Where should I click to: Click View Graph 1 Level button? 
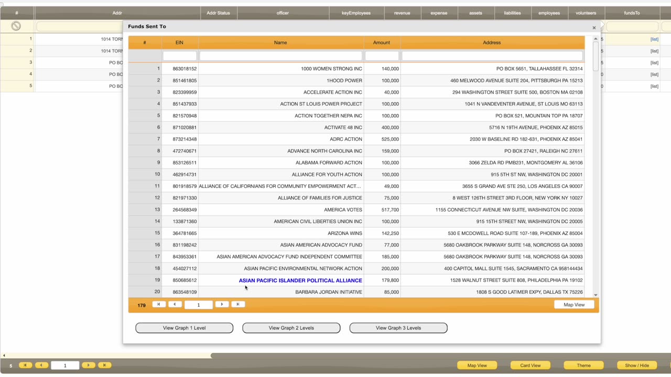[184, 328]
